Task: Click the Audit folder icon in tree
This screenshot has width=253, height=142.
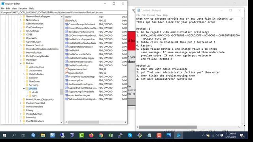Action: click(x=30, y=92)
